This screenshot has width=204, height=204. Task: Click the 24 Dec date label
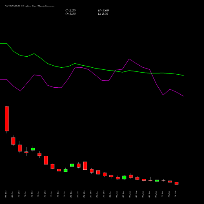click(84, 194)
